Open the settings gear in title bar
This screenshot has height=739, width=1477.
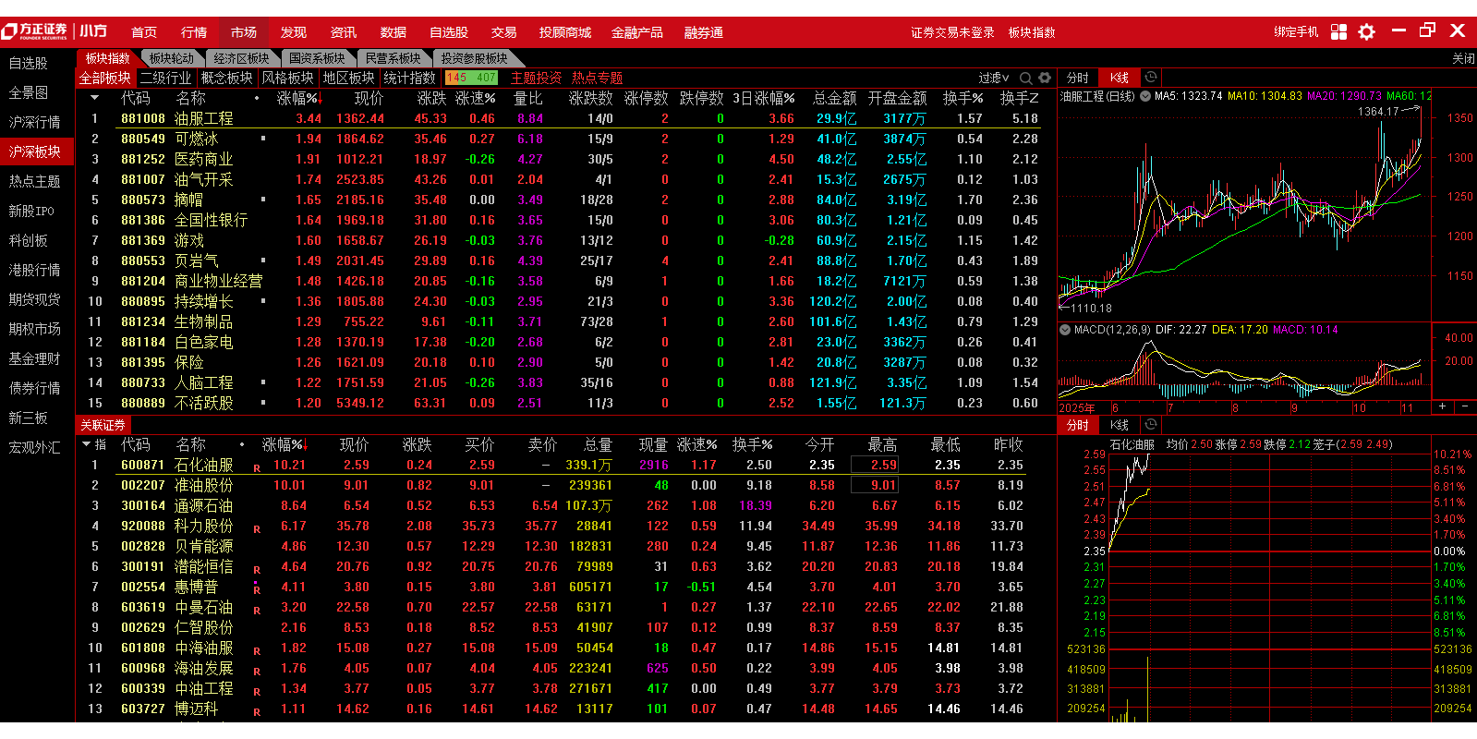click(x=1366, y=32)
